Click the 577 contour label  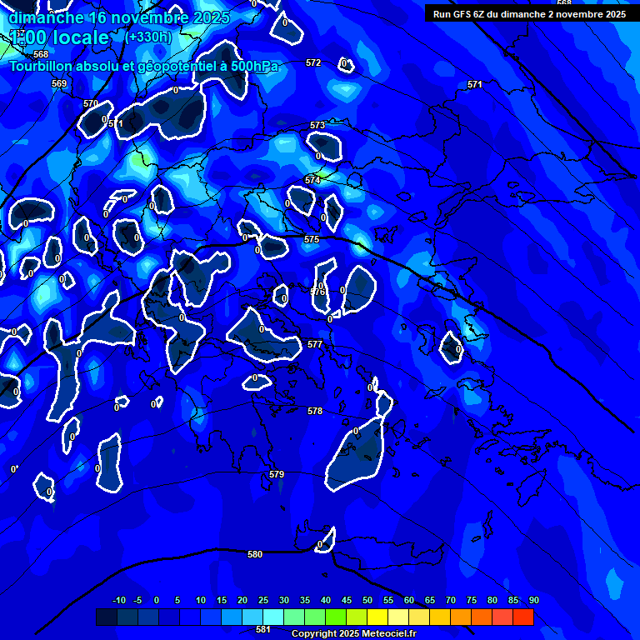(314, 344)
